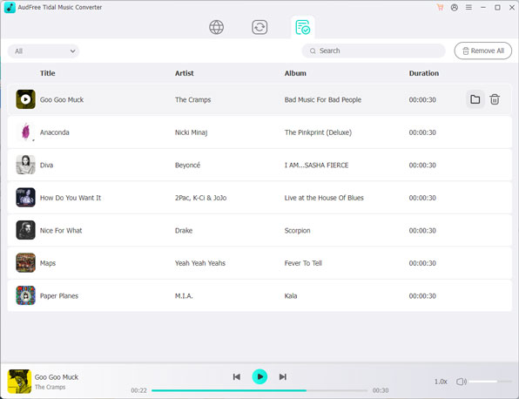Click artist Drake
The height and width of the screenshot is (399, 519).
pos(184,231)
